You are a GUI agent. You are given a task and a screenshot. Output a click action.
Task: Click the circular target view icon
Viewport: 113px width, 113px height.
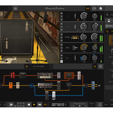click(x=101, y=66)
